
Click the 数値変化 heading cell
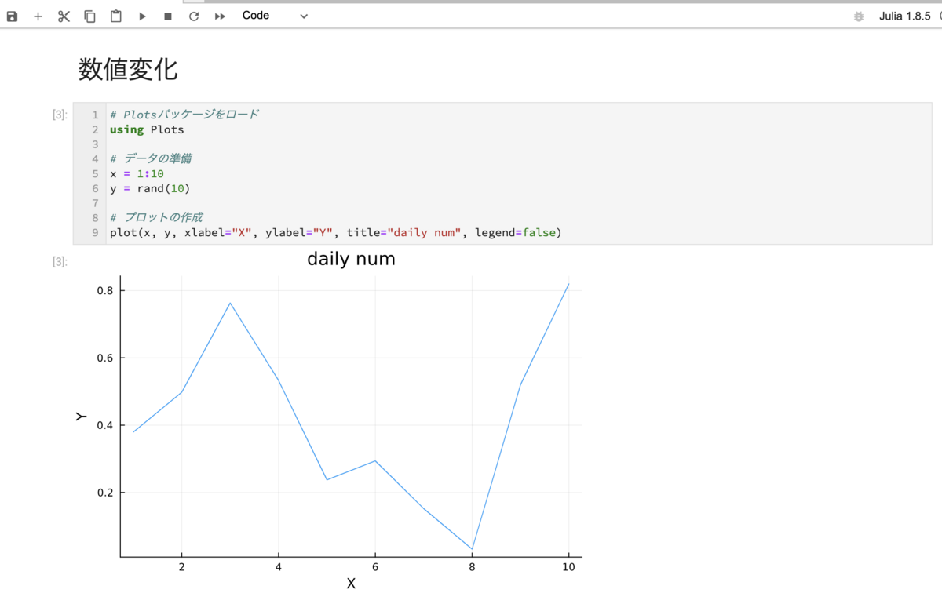pyautogui.click(x=128, y=69)
